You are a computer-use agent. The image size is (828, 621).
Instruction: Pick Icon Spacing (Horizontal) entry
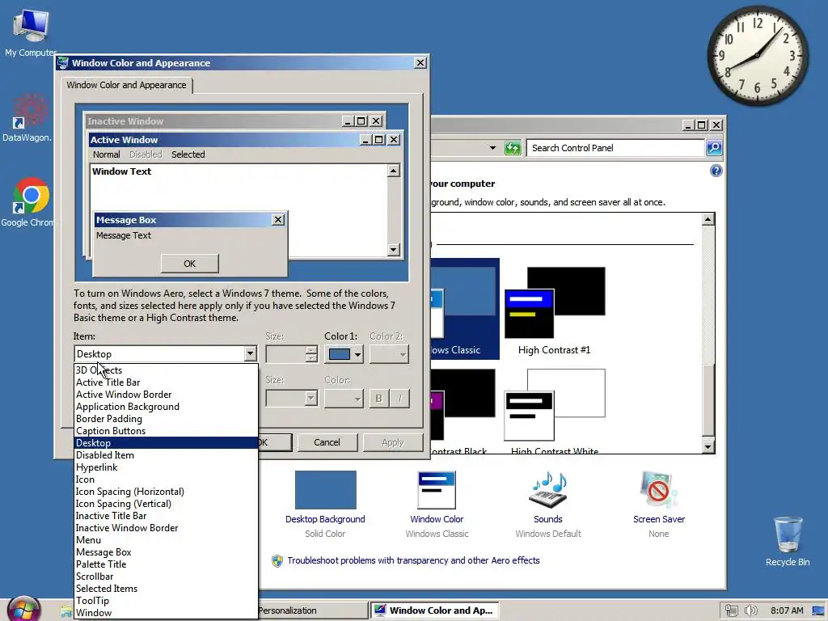click(x=166, y=492)
